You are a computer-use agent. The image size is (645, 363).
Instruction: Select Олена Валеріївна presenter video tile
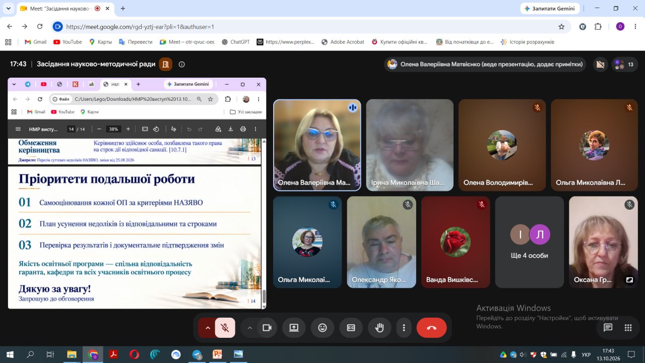[x=317, y=145]
